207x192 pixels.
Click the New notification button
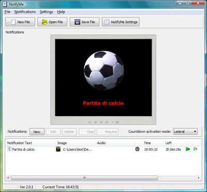click(x=37, y=132)
